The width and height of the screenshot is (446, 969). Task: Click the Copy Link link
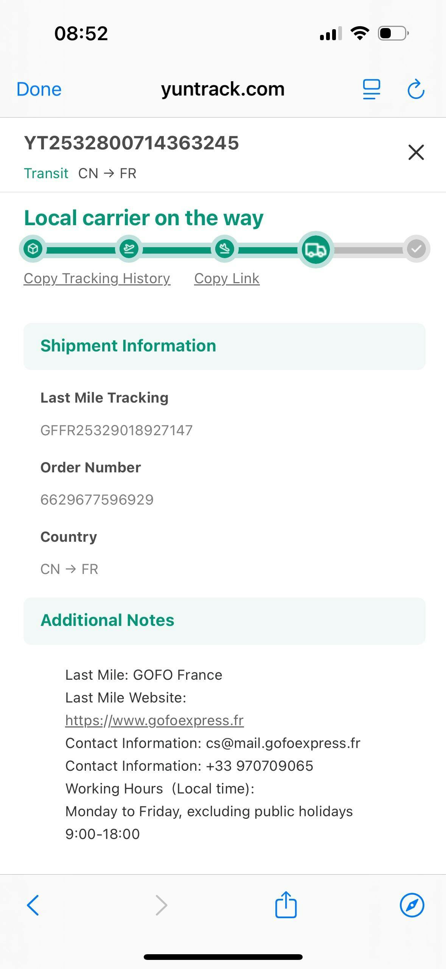tap(227, 279)
